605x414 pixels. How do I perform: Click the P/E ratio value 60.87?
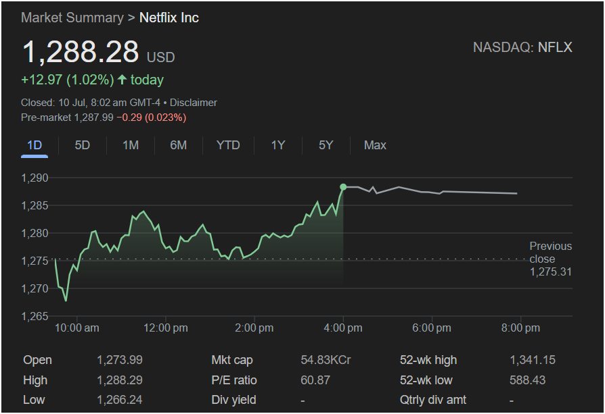point(315,380)
